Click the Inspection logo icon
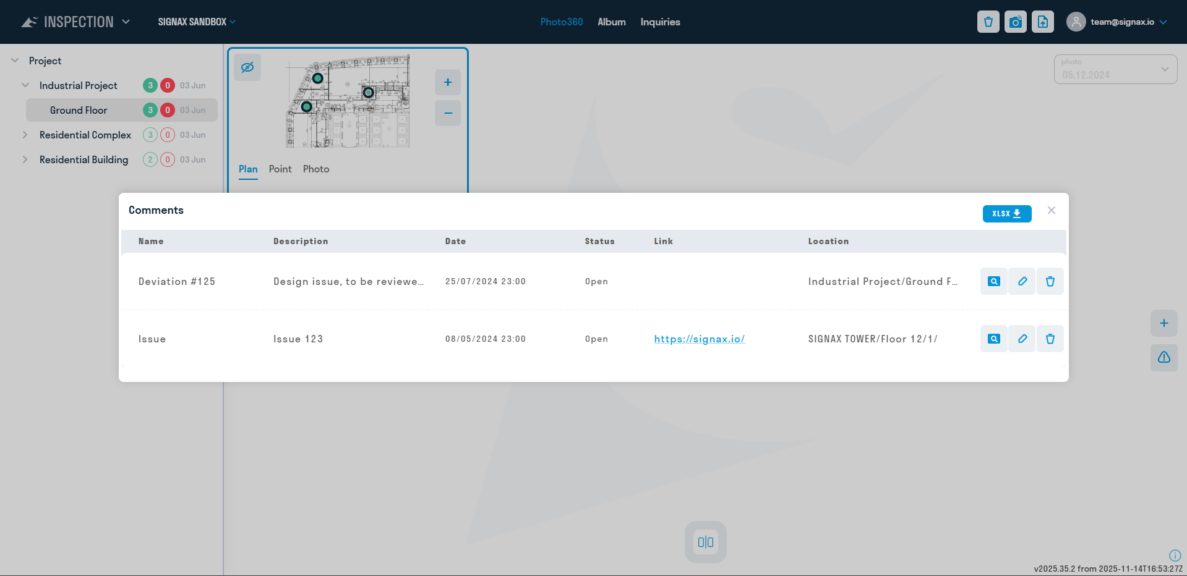1187x576 pixels. coord(29,22)
